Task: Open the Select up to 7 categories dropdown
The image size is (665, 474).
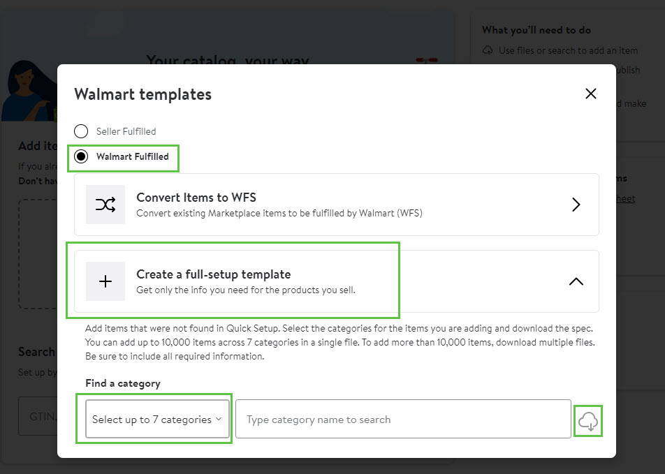Action: click(x=157, y=419)
